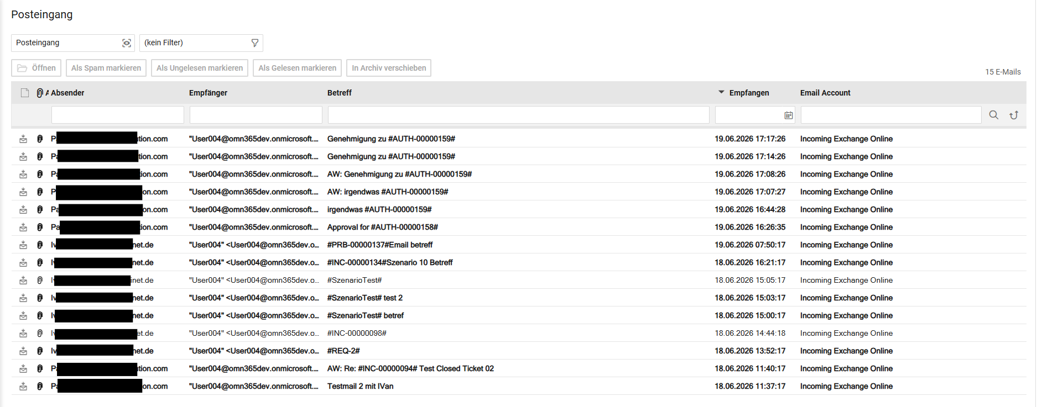Click subject '#INC-00000134#Szenario 10 Betreff'
Image resolution: width=1037 pixels, height=407 pixels.
point(390,262)
